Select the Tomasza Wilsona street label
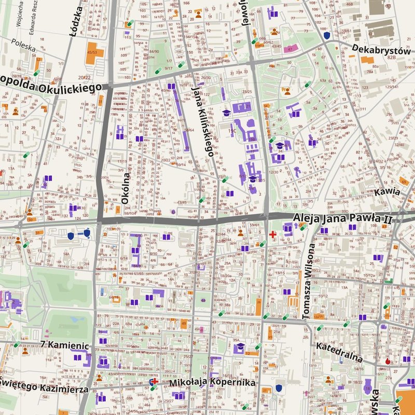This screenshot has height=415, width=415. click(x=309, y=281)
